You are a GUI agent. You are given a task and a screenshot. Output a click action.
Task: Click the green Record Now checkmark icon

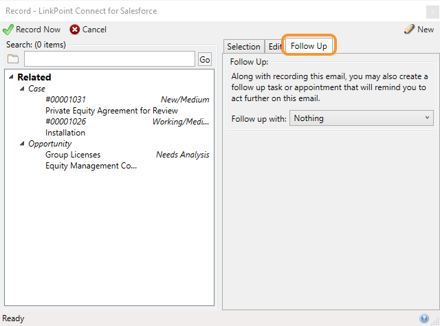coord(8,30)
